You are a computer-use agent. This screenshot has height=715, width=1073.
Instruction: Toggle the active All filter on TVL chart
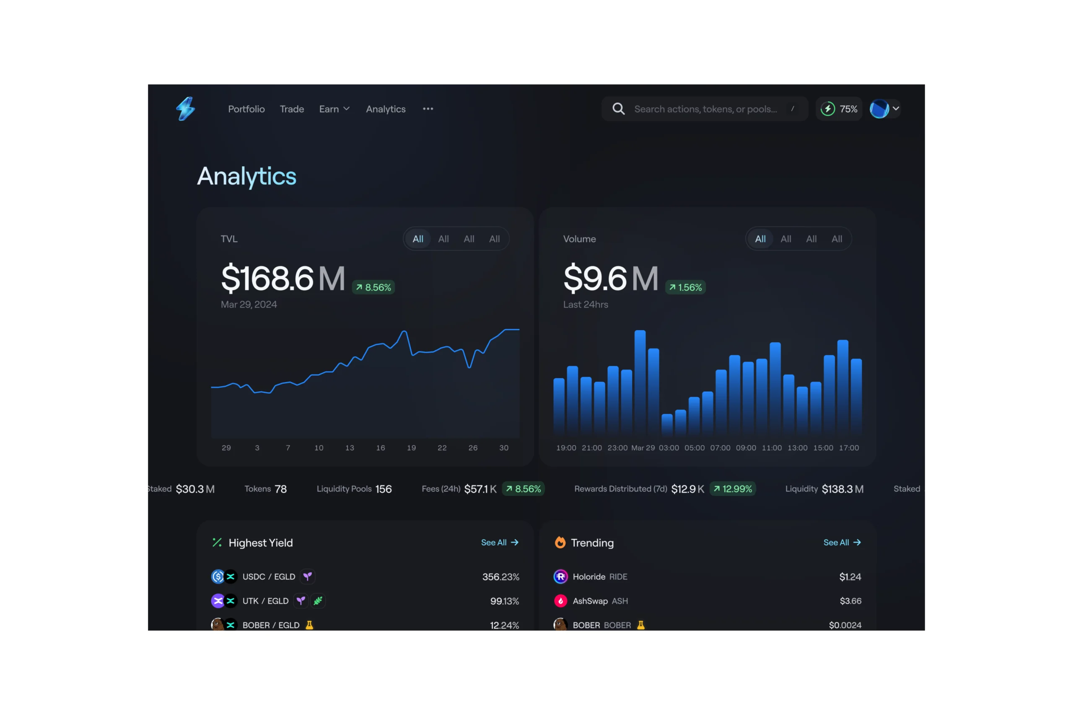(417, 238)
